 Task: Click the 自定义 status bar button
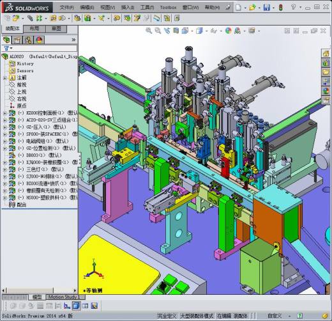(275, 315)
